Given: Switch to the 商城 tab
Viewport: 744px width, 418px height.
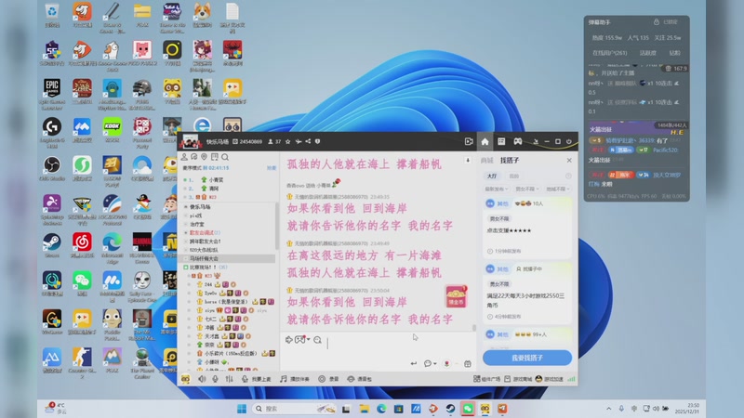Looking at the screenshot, I should [x=487, y=160].
